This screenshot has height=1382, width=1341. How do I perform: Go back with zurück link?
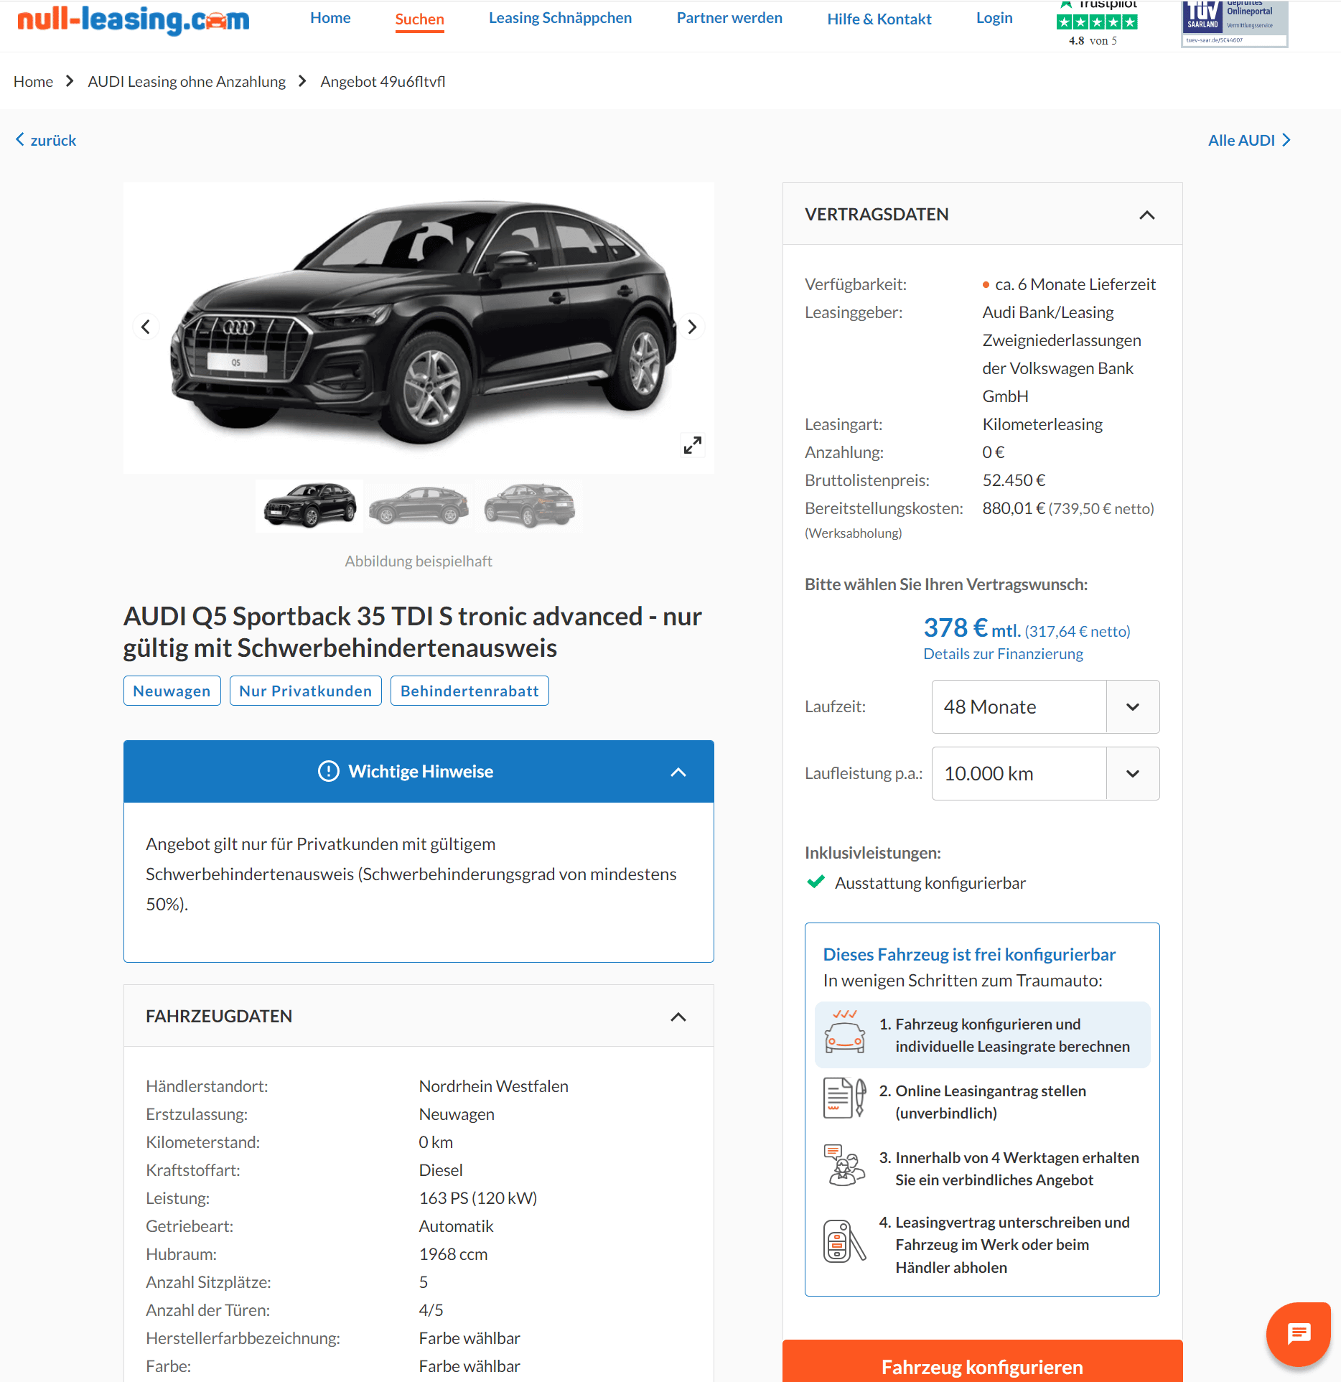[x=46, y=140]
